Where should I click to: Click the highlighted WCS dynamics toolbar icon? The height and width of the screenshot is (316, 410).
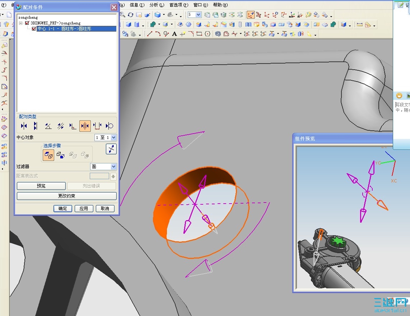(251, 15)
